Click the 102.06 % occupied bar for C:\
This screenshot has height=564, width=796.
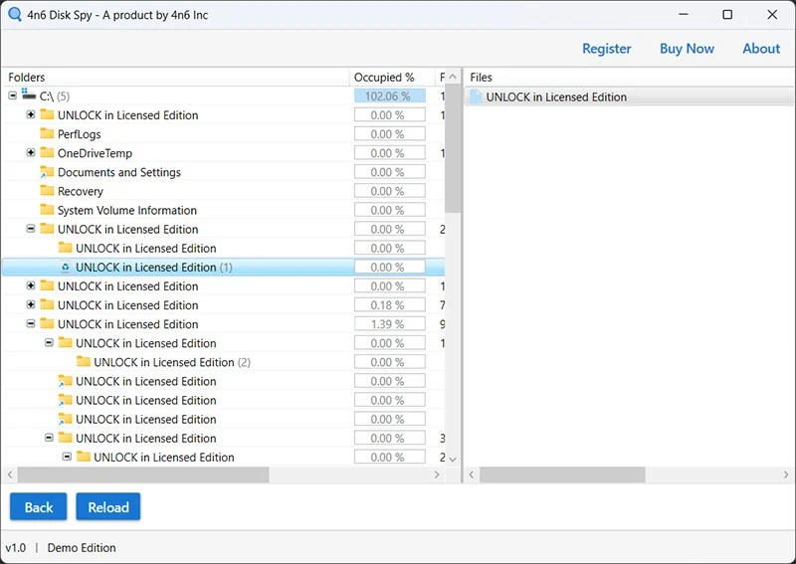click(x=390, y=95)
